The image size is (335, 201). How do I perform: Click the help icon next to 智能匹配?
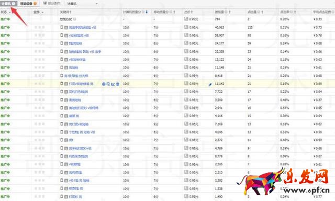[74, 19]
